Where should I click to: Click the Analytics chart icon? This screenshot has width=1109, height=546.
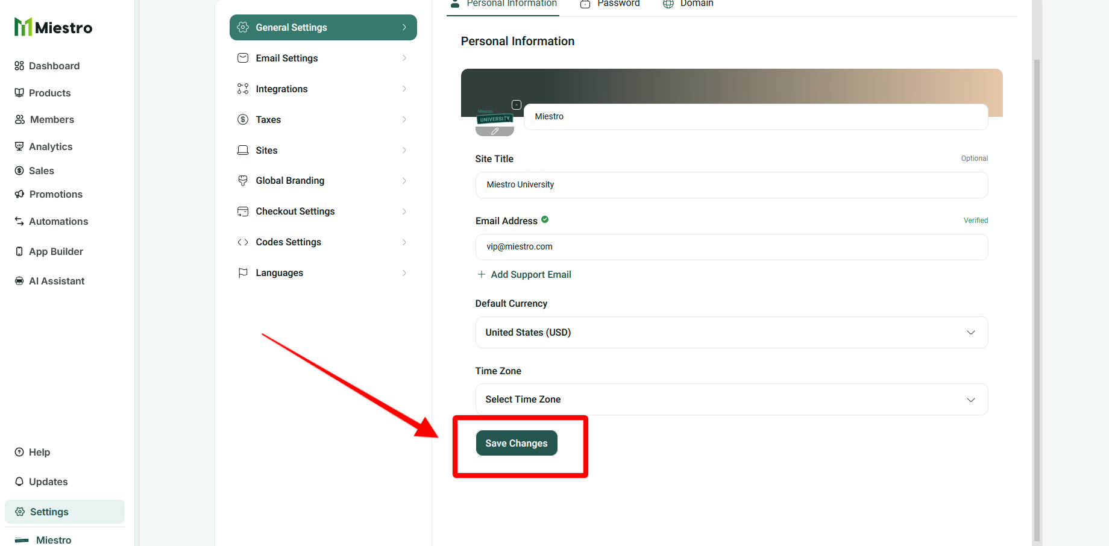(x=19, y=146)
